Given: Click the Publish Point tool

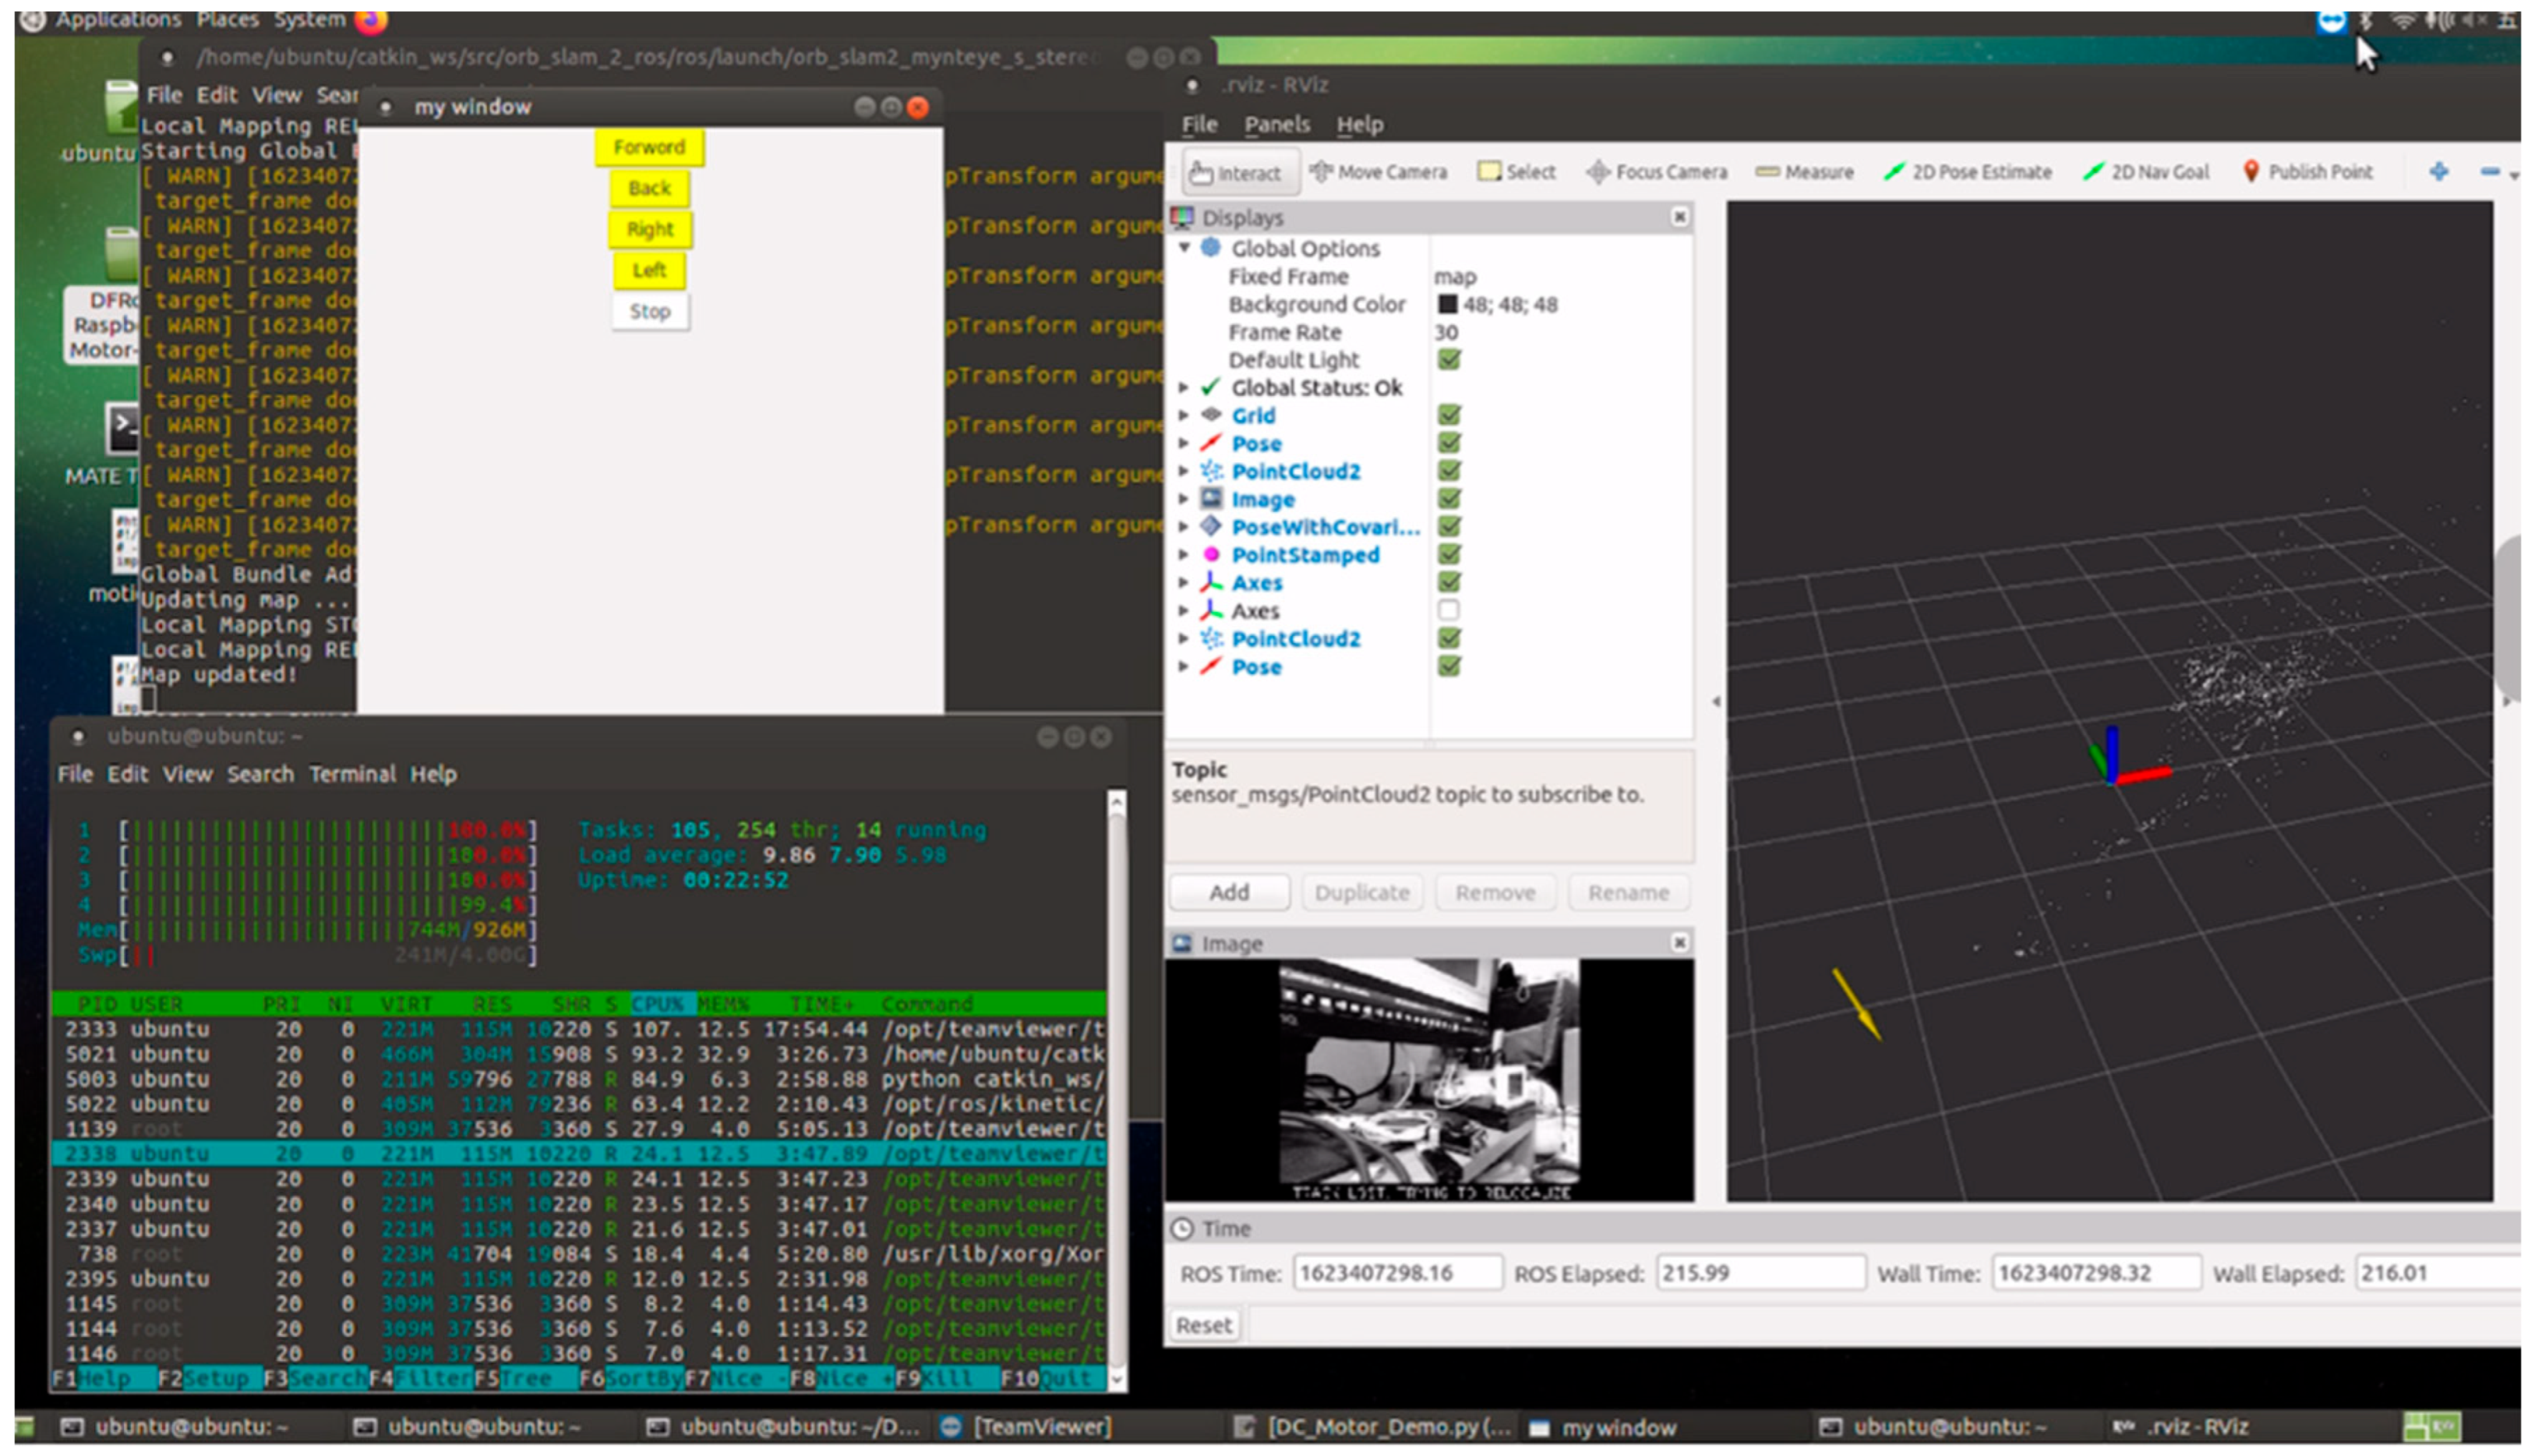Looking at the screenshot, I should 2307,172.
